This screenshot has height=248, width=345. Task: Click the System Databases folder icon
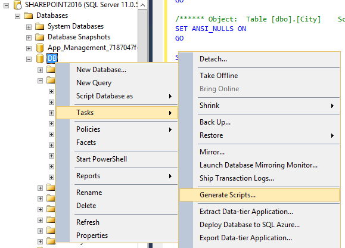[x=39, y=26]
